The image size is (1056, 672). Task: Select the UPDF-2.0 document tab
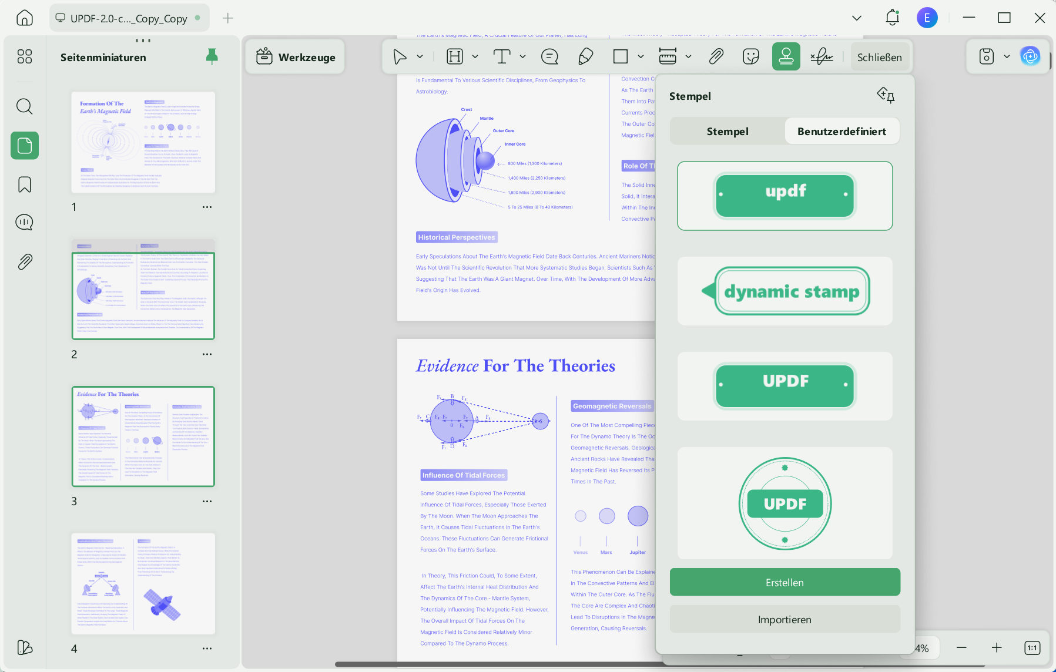pyautogui.click(x=129, y=18)
